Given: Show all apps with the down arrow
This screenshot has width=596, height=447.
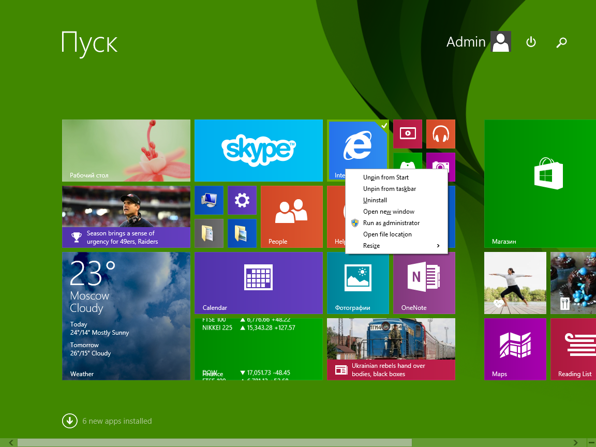Looking at the screenshot, I should click(x=69, y=421).
